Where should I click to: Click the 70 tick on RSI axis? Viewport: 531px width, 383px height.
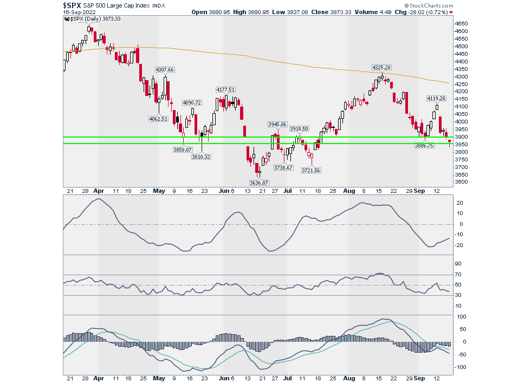458,275
